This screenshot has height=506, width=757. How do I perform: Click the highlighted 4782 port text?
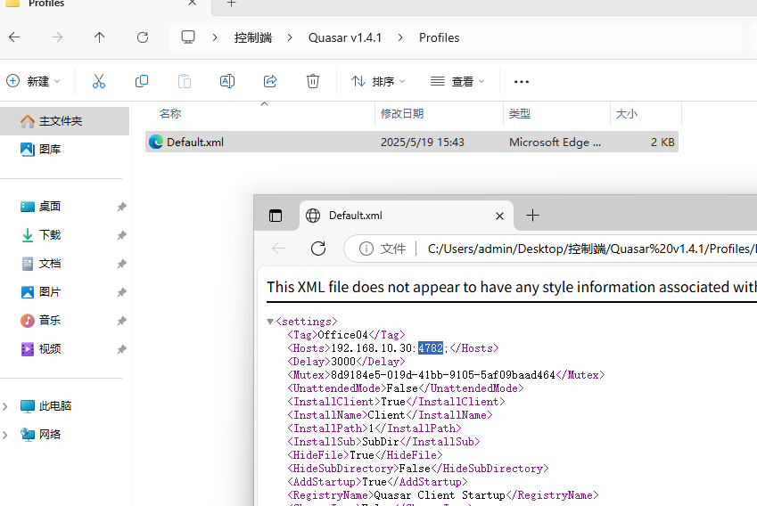[430, 348]
